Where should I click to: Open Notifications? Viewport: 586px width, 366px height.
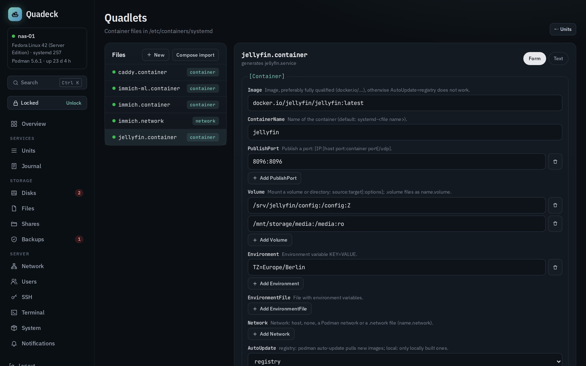pyautogui.click(x=47, y=343)
